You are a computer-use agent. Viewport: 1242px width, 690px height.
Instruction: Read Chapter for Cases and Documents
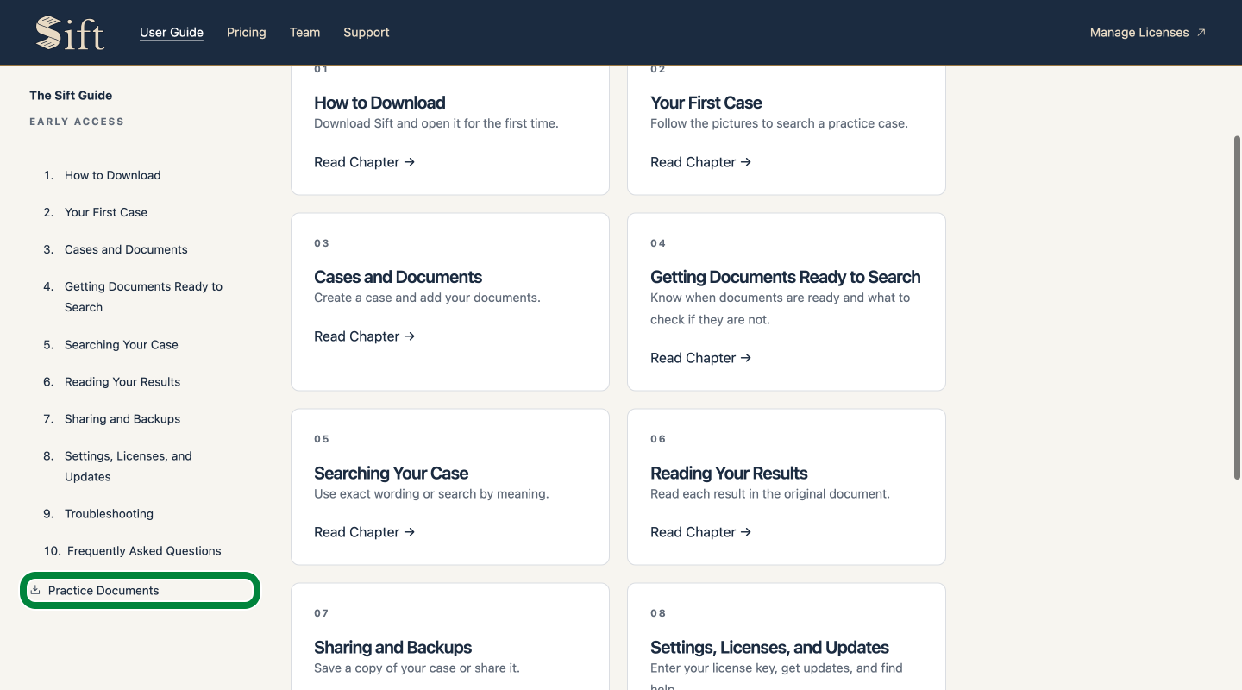pyautogui.click(x=365, y=336)
